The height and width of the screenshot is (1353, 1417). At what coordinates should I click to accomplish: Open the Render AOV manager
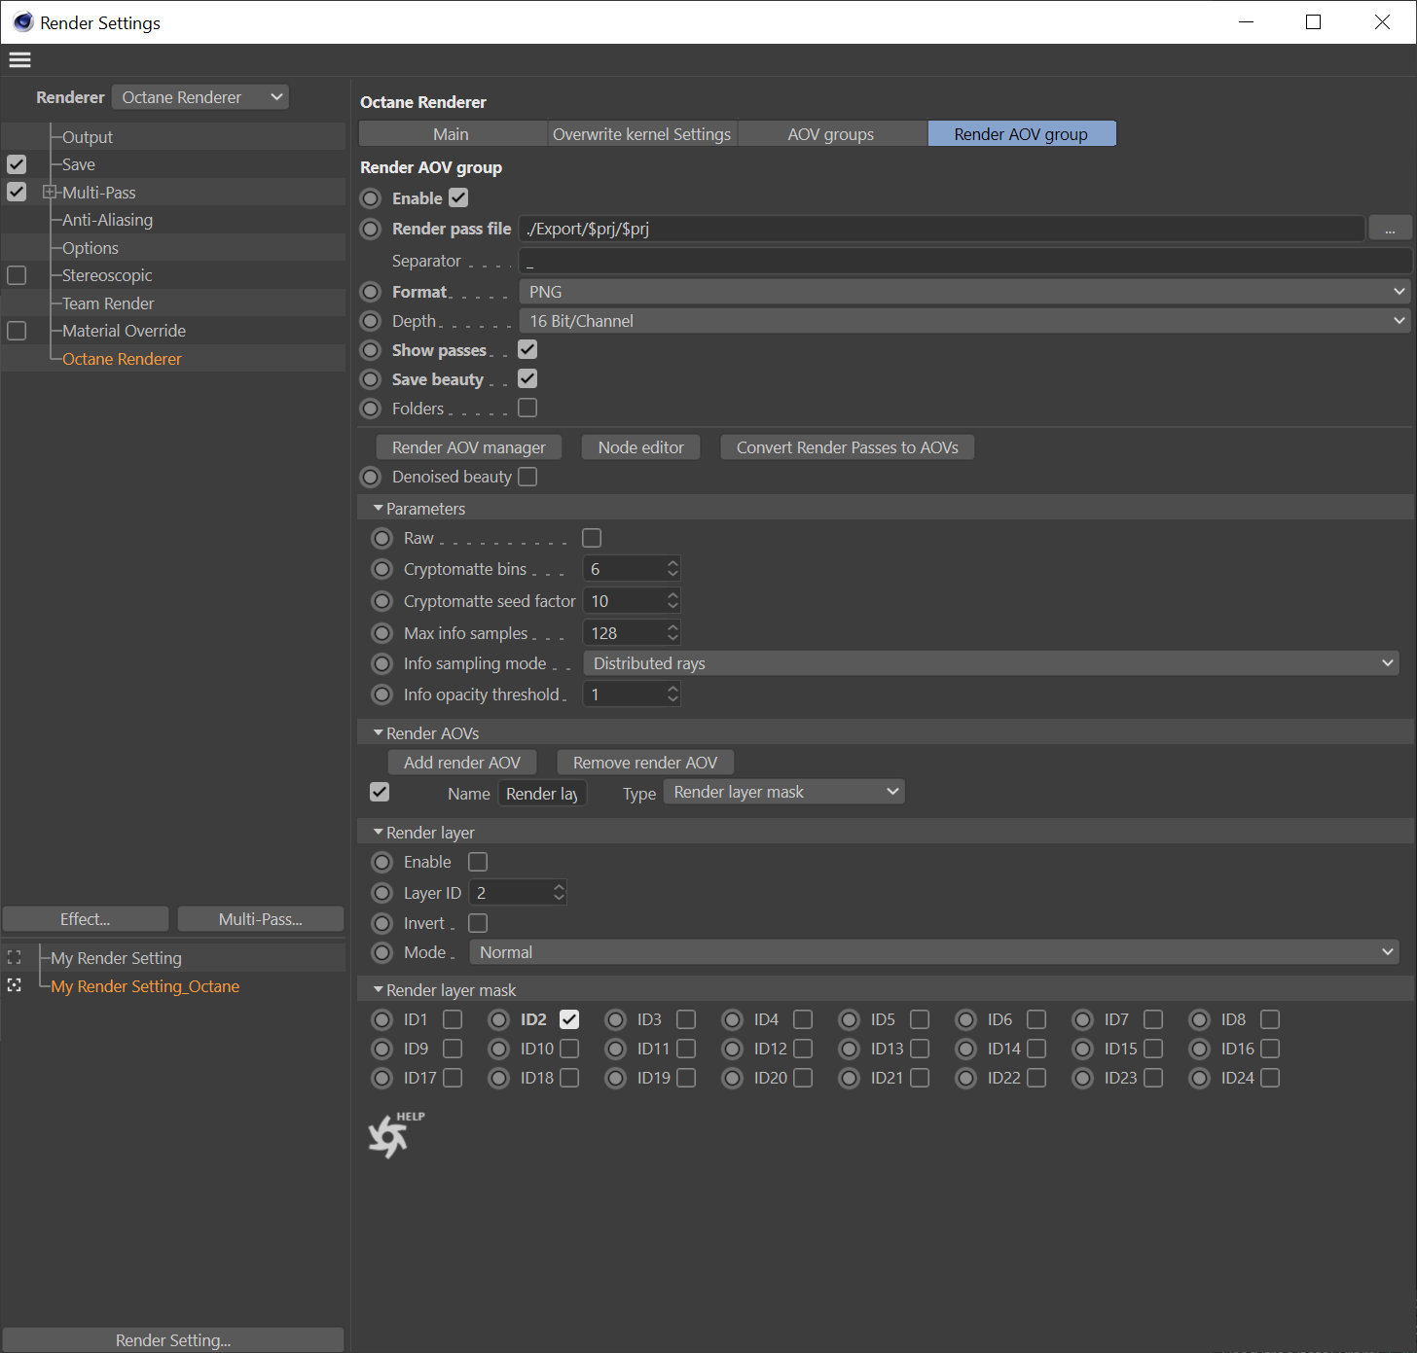(469, 447)
